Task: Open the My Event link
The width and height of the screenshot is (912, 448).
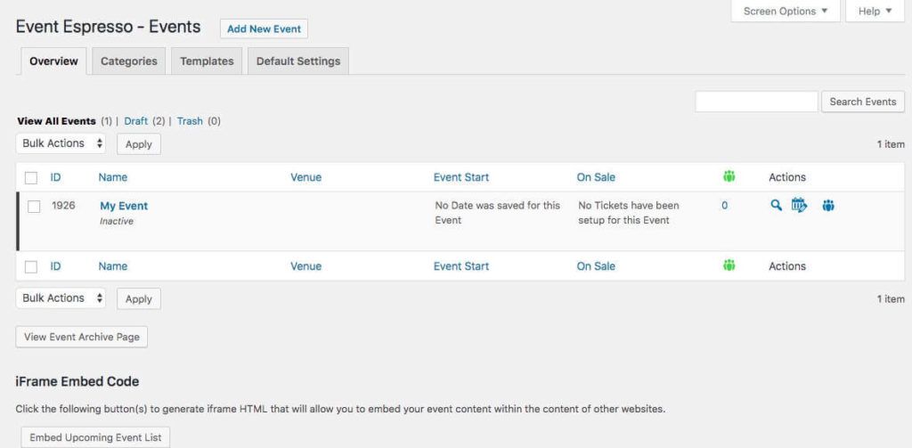Action: [124, 206]
